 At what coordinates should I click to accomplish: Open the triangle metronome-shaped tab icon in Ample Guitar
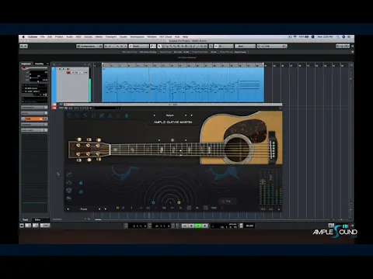pos(110,115)
